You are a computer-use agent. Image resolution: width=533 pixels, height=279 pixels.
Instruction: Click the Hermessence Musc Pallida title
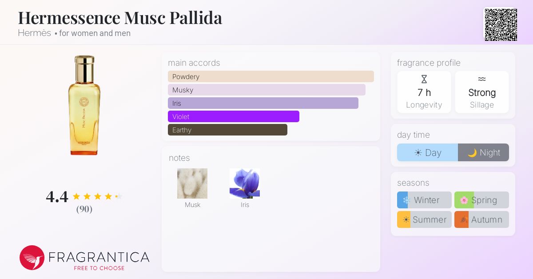click(120, 18)
